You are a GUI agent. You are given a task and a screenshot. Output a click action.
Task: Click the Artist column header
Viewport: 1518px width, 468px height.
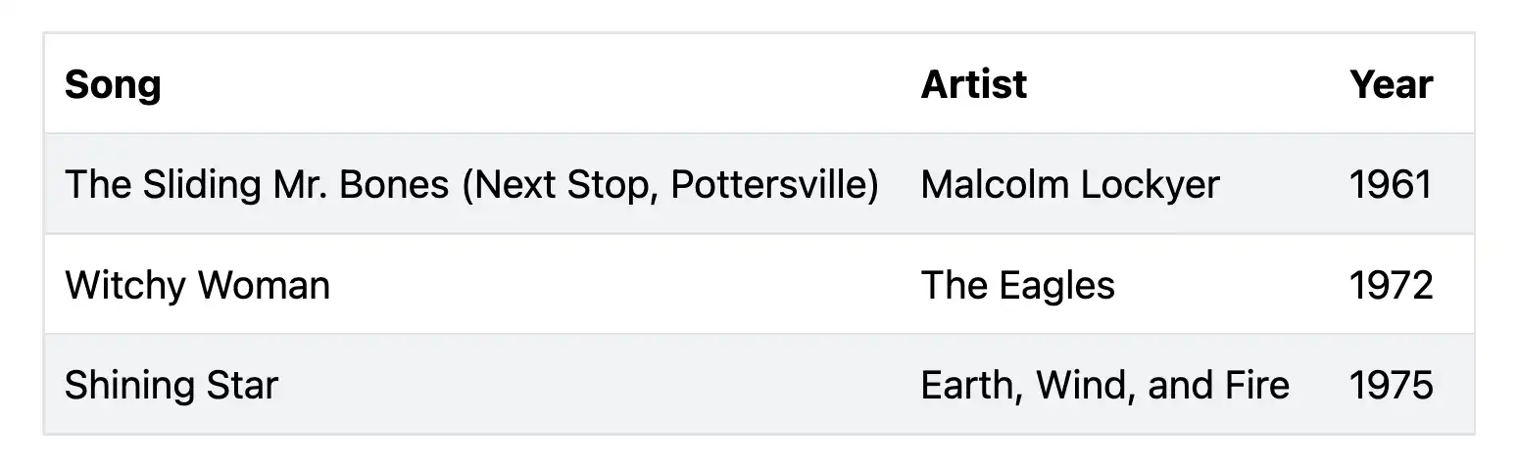point(973,85)
